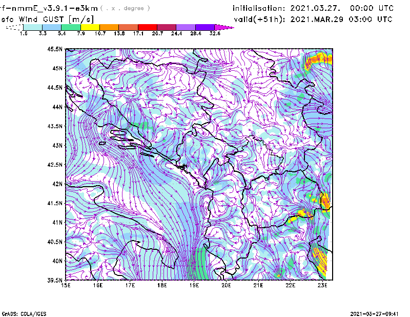Click the 40.5N latitude label

click(x=55, y=242)
